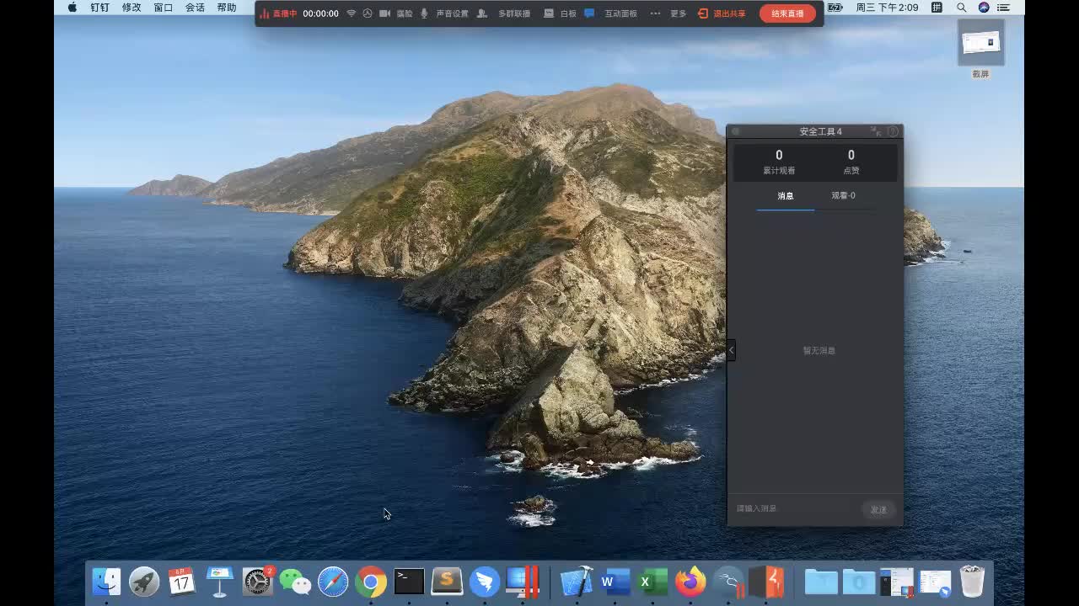Open Xcode from the Dock
The width and height of the screenshot is (1079, 606).
click(577, 581)
